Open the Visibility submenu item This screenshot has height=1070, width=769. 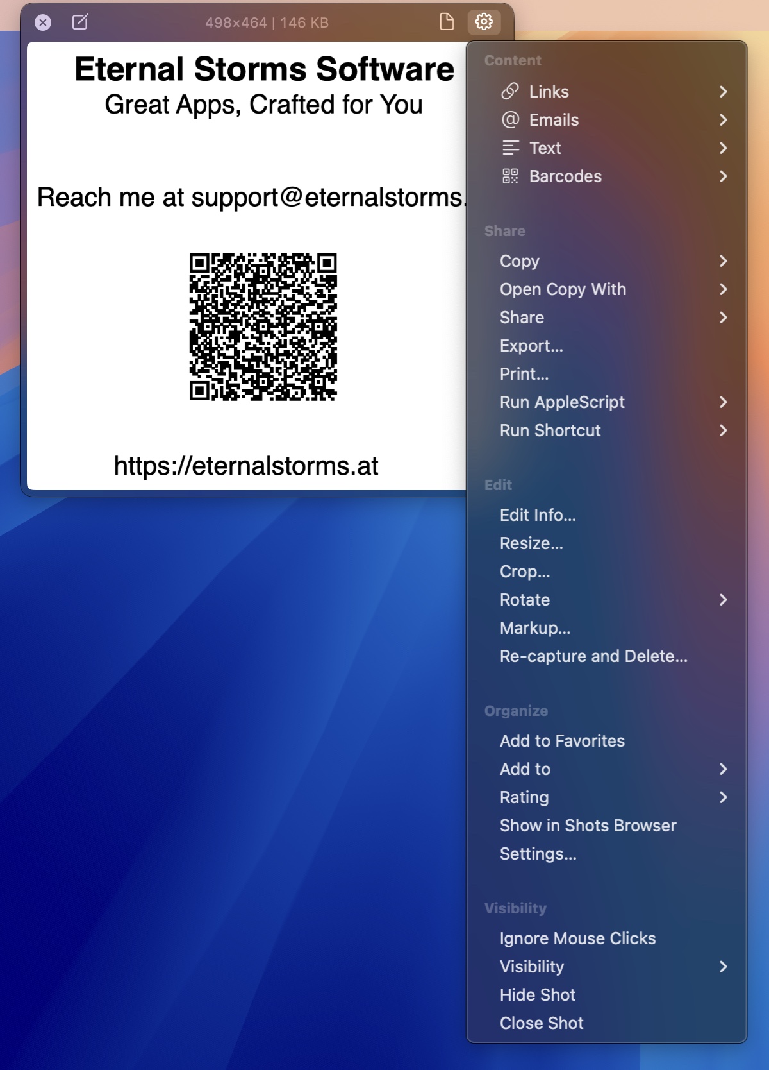point(607,967)
